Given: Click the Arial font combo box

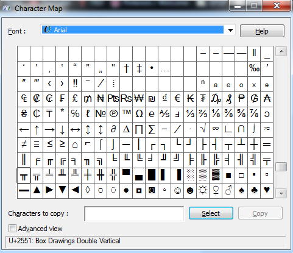Looking at the screenshot, I should 138,30.
